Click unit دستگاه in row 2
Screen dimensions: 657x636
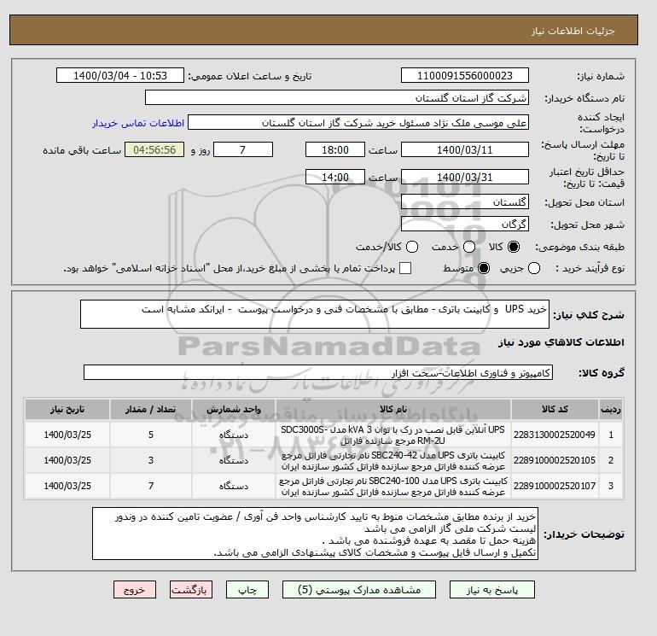[234, 460]
